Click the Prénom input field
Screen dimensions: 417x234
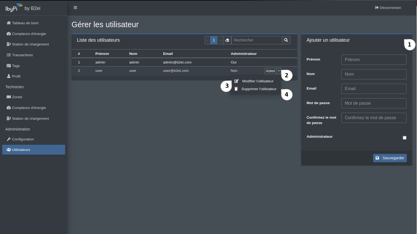pos(374,59)
